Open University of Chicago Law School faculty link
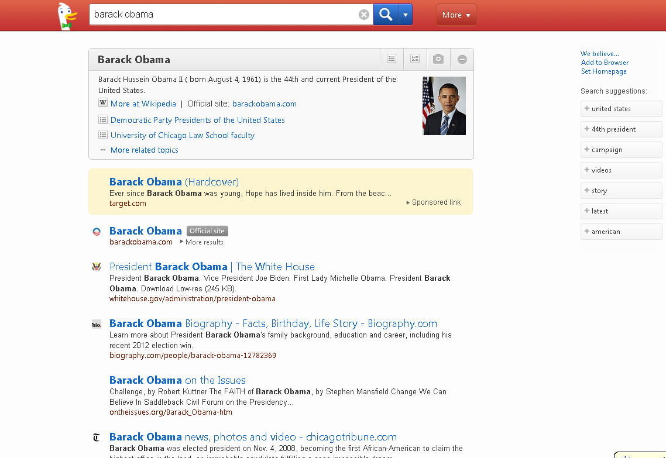The width and height of the screenshot is (666, 458). [x=182, y=135]
